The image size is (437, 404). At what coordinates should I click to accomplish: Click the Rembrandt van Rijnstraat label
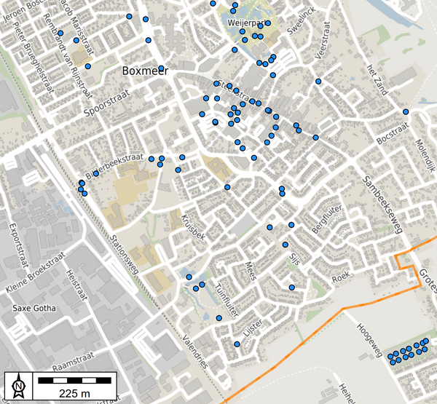pos(68,56)
